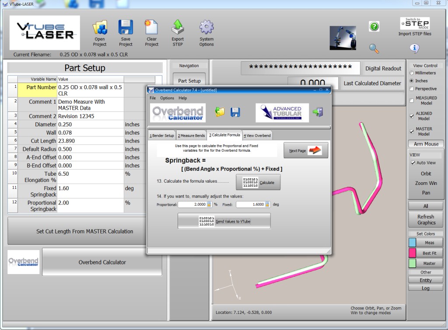
Task: Click the Export STEP icon
Action: point(178,28)
